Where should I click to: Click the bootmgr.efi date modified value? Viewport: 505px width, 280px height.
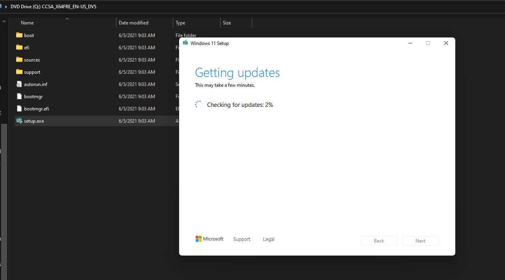pos(137,109)
